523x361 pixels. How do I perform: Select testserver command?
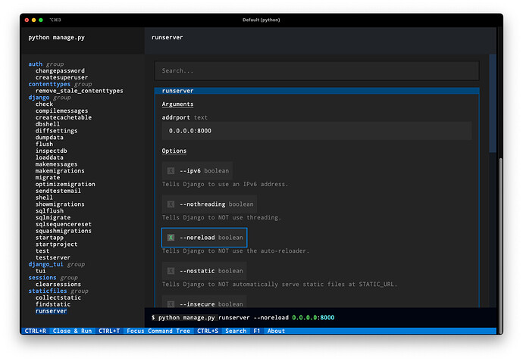[53, 257]
